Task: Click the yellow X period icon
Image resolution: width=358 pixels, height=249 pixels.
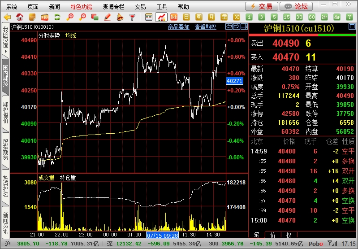Action: (x=237, y=17)
